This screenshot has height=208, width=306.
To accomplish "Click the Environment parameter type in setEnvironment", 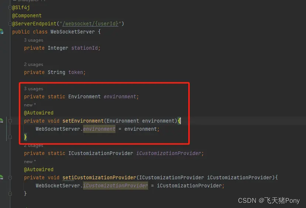I will tap(123, 121).
